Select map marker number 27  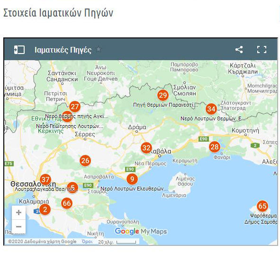(x=75, y=107)
